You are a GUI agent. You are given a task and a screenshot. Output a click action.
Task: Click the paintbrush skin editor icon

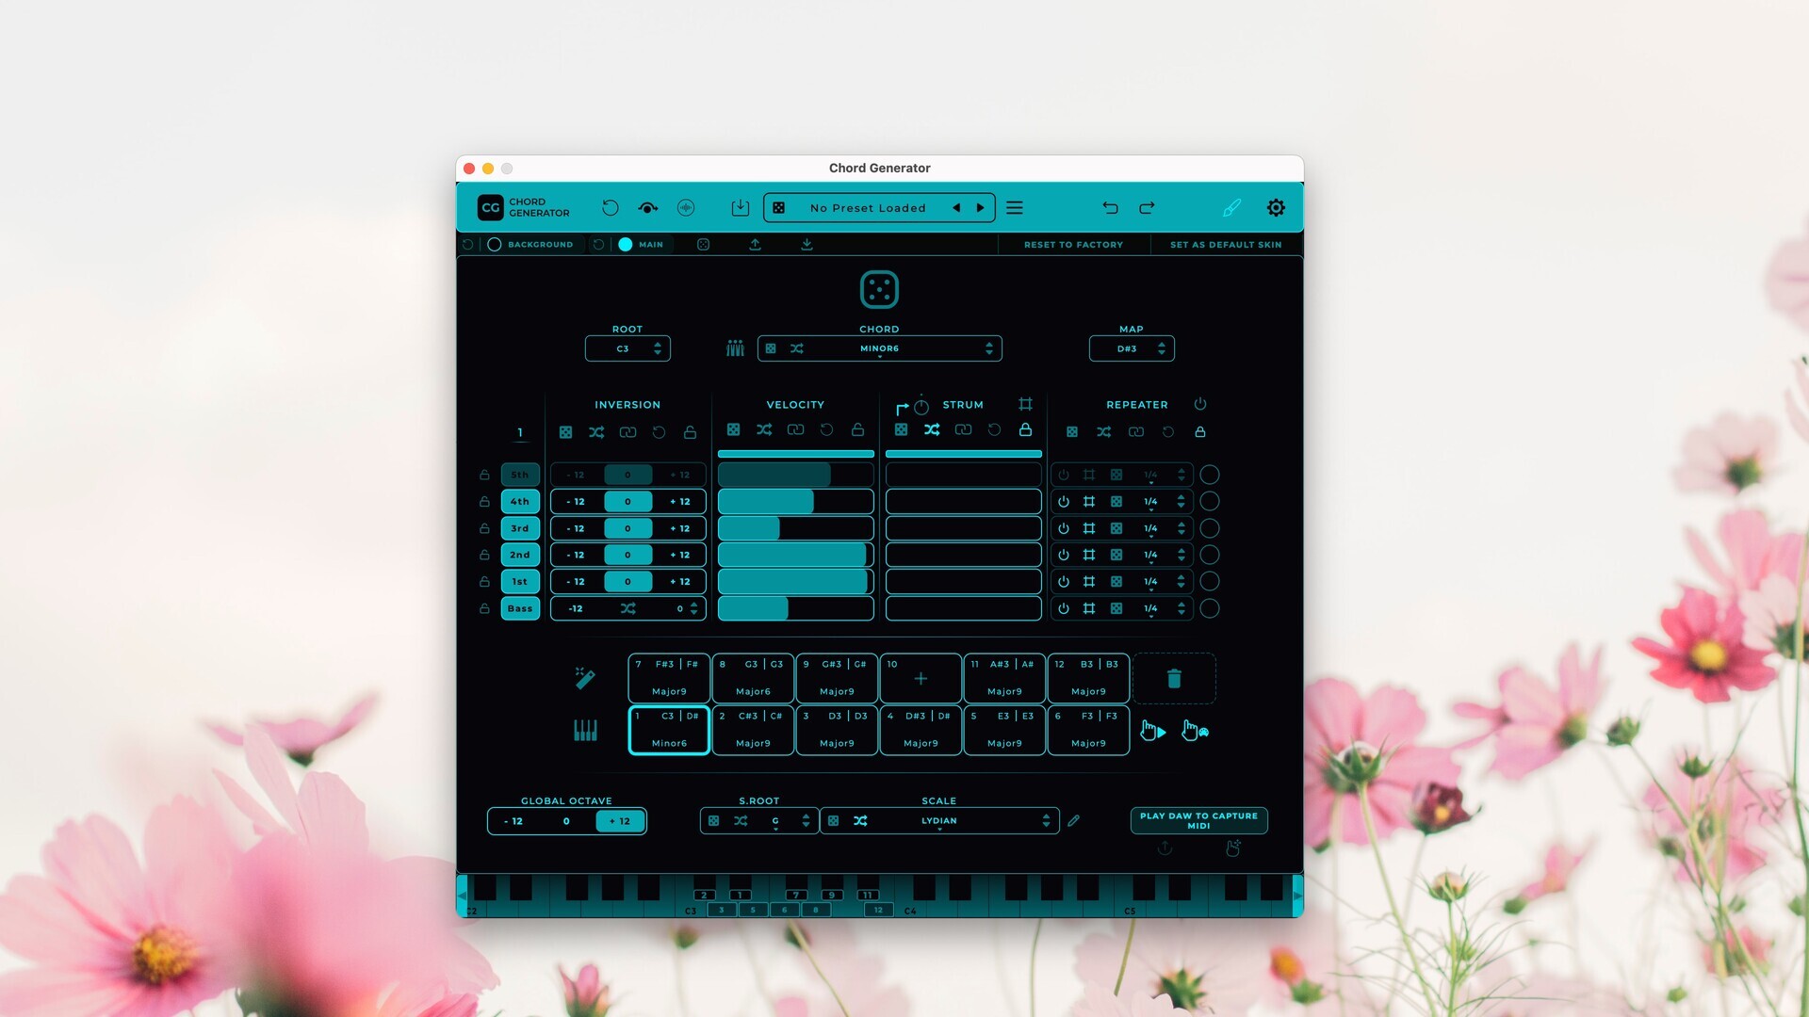[x=1231, y=208]
